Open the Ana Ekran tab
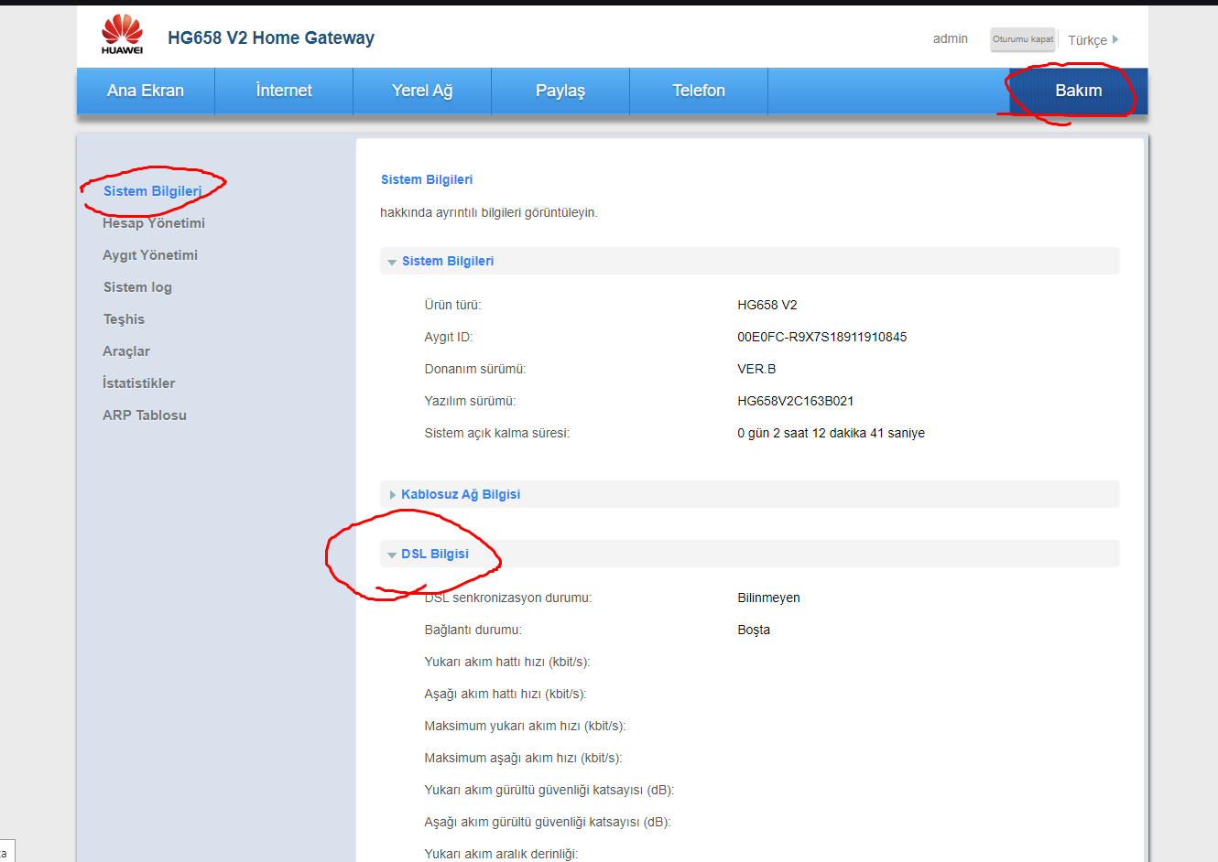Screen dimensions: 1218x862 click(146, 91)
